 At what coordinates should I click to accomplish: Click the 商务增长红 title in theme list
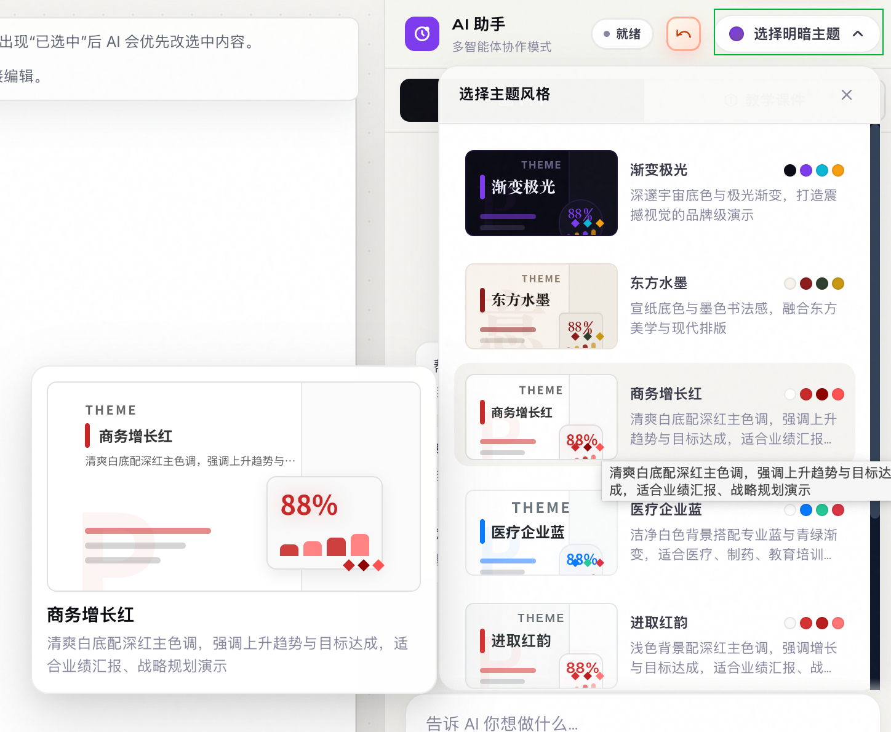(666, 394)
